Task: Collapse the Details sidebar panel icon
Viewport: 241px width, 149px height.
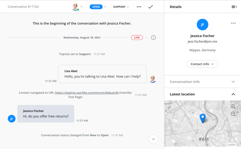Action: tap(234, 7)
